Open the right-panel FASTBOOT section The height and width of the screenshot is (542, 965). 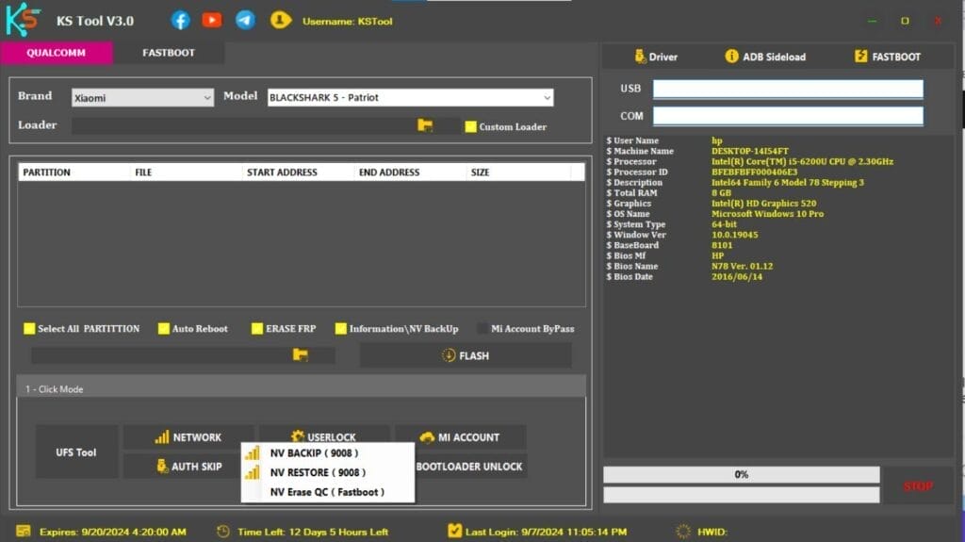tap(888, 57)
